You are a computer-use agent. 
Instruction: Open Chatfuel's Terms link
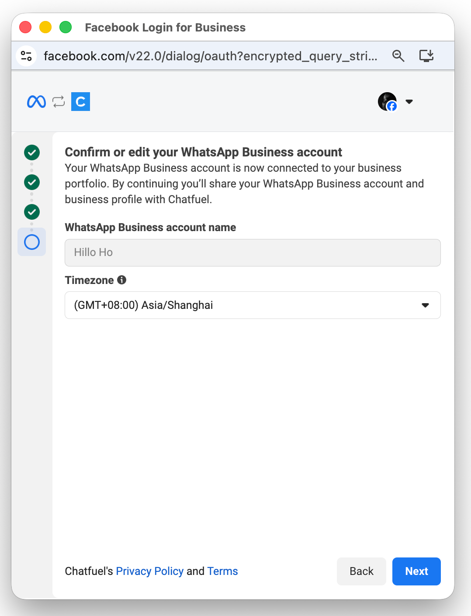(222, 571)
